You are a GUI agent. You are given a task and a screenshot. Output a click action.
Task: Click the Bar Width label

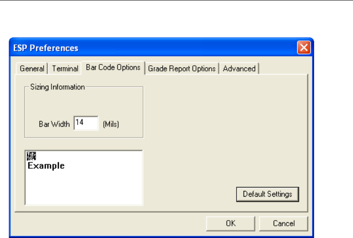[x=54, y=124]
